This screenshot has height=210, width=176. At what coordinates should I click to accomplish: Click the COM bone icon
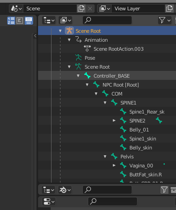pos(105,93)
